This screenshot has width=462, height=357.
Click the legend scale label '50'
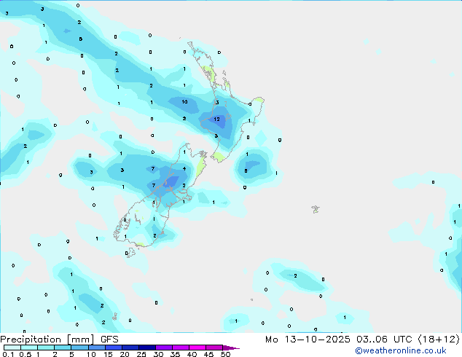point(225,354)
